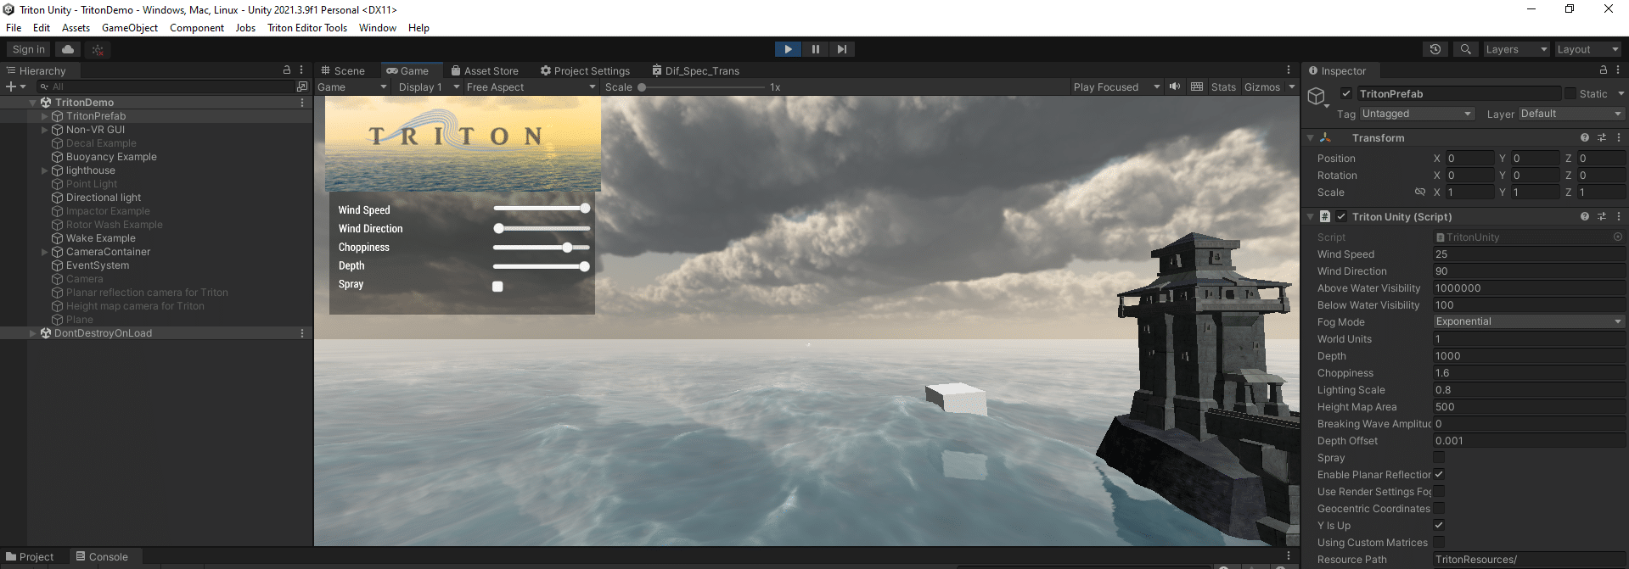Open the Hierarchy panel three-dot menu
1629x569 pixels.
[301, 70]
